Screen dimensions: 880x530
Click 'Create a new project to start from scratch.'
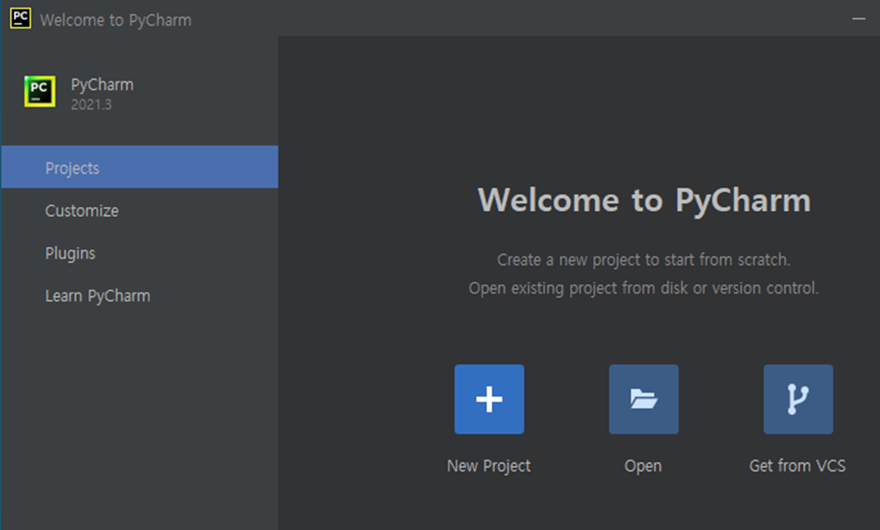click(x=643, y=260)
